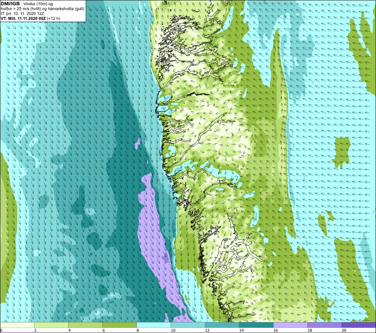Click the pale cream 0–2 m/s legend swatch

tap(17, 325)
